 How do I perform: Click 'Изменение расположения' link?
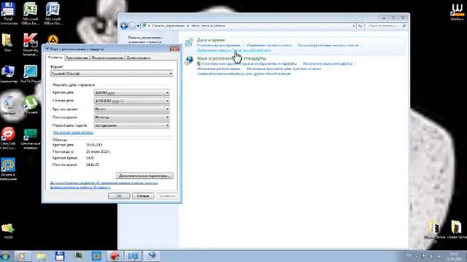219,68
